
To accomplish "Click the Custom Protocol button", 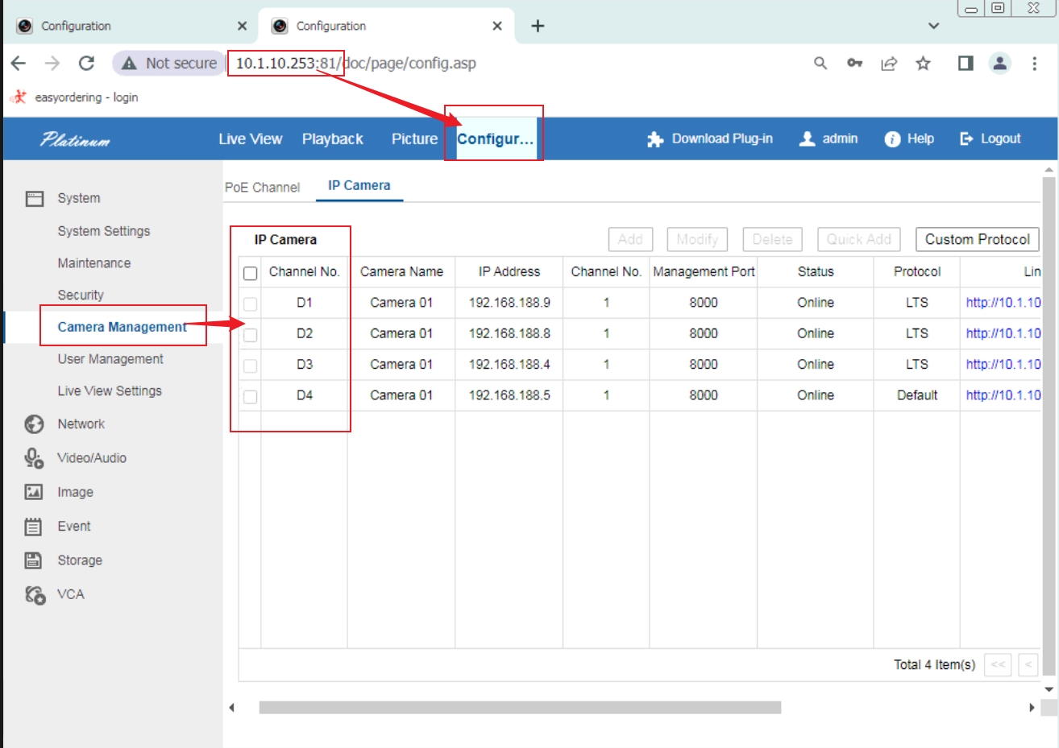I will click(x=977, y=239).
